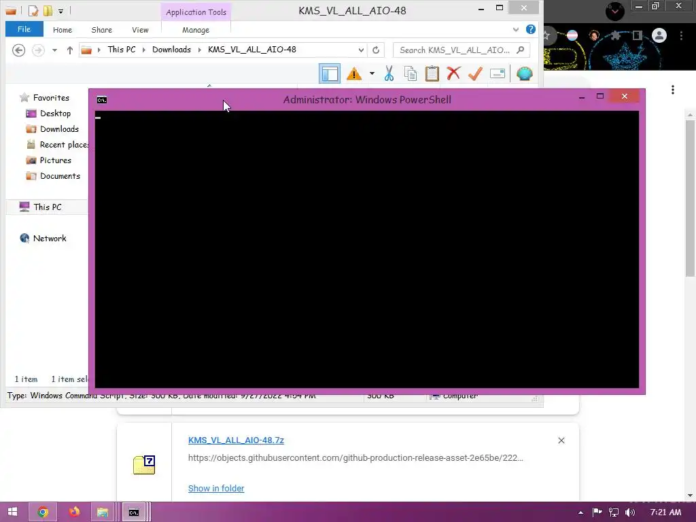Open the KMS_VL_ALL_AIO-48.7z download link
The height and width of the screenshot is (522, 696).
pos(236,440)
